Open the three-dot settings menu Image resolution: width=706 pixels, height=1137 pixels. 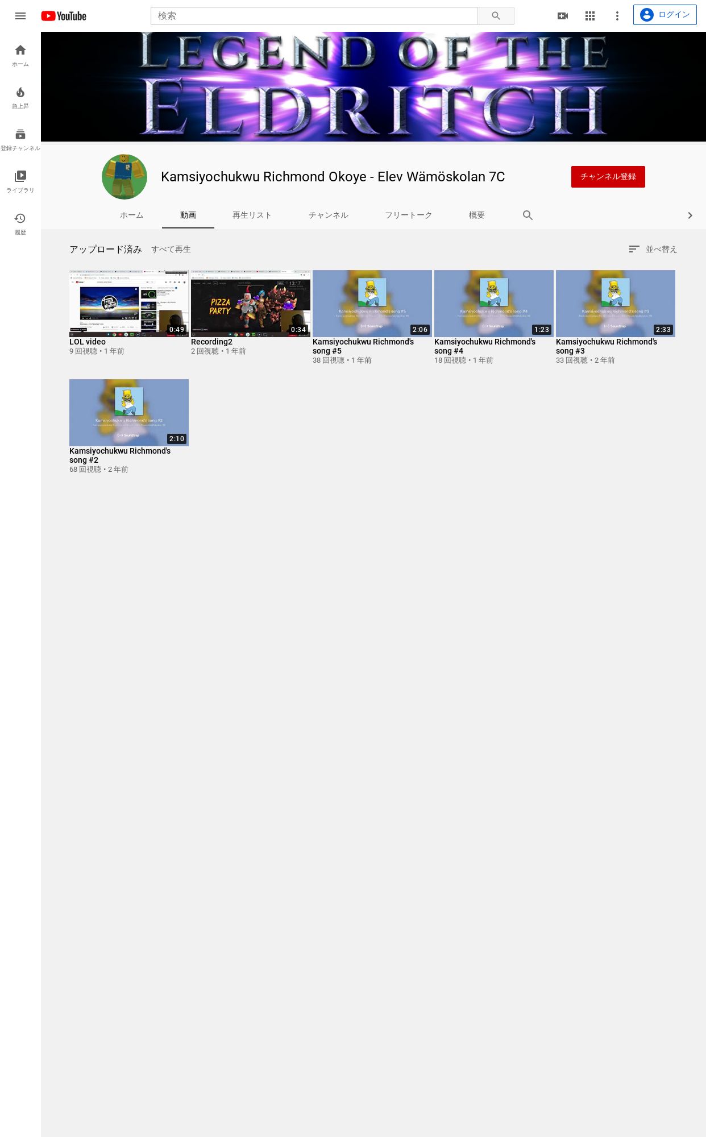(x=617, y=16)
